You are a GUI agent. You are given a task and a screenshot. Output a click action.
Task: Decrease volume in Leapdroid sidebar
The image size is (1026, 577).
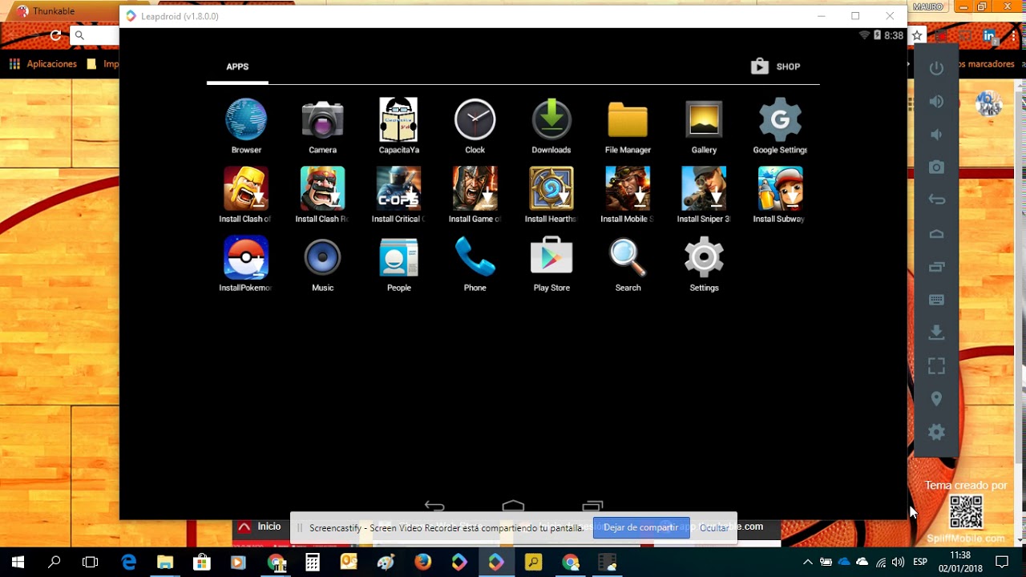936,134
